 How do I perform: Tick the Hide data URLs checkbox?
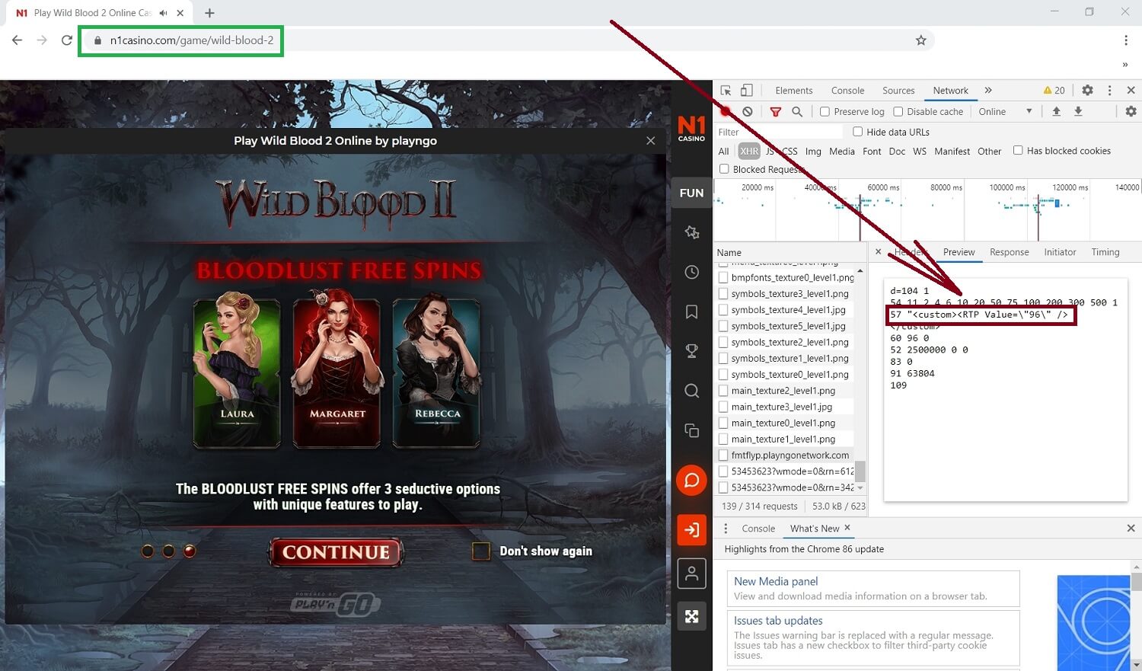point(857,132)
